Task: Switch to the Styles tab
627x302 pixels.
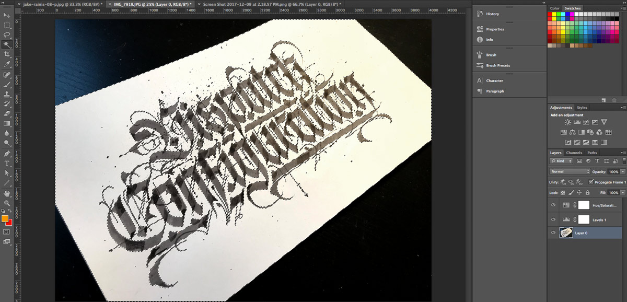Action: coord(582,108)
